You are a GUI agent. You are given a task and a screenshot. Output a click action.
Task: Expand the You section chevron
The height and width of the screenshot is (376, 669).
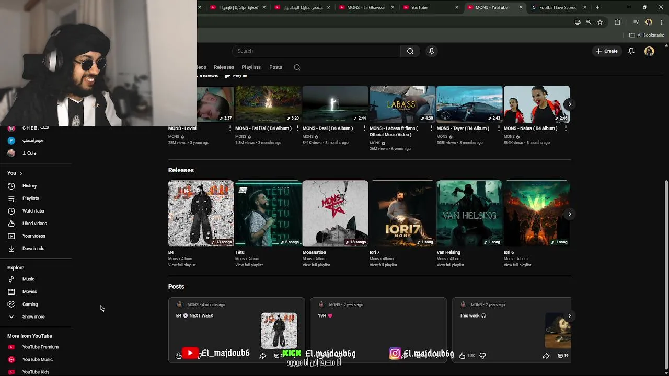pyautogui.click(x=21, y=173)
